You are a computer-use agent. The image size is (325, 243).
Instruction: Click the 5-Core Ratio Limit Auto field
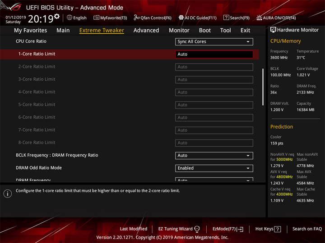click(x=214, y=105)
